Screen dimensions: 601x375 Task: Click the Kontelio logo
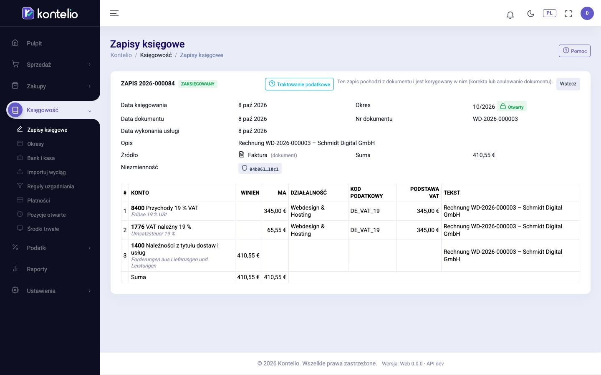pyautogui.click(x=50, y=13)
